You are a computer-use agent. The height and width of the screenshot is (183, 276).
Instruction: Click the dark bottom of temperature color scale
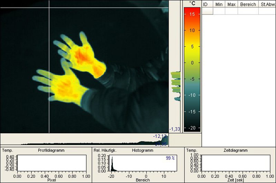pyautogui.click(x=192, y=126)
